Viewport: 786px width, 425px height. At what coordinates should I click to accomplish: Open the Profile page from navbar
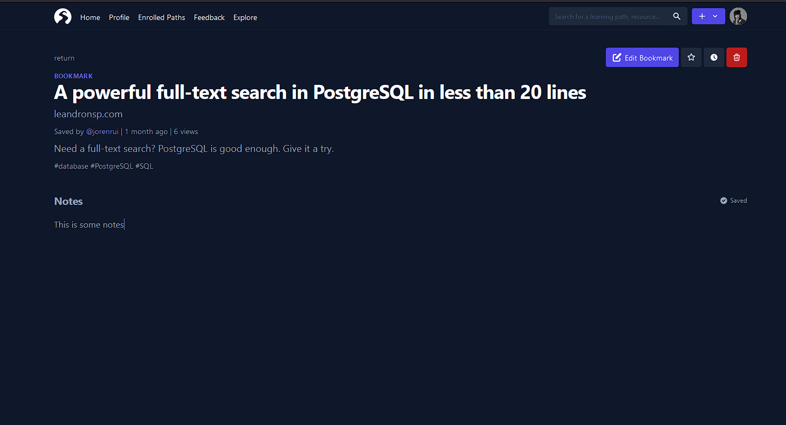pyautogui.click(x=119, y=17)
